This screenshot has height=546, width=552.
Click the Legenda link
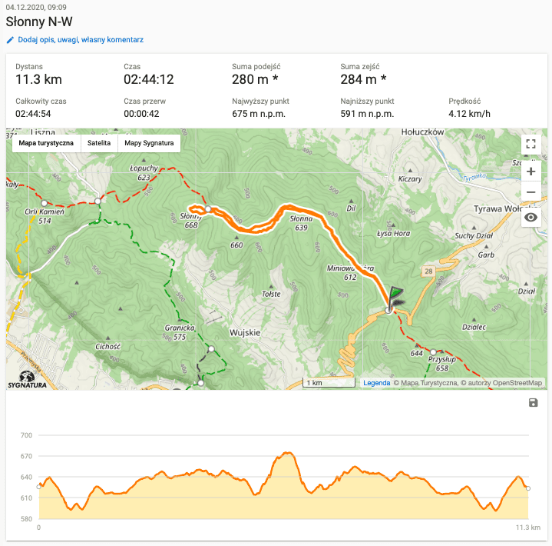pos(376,382)
